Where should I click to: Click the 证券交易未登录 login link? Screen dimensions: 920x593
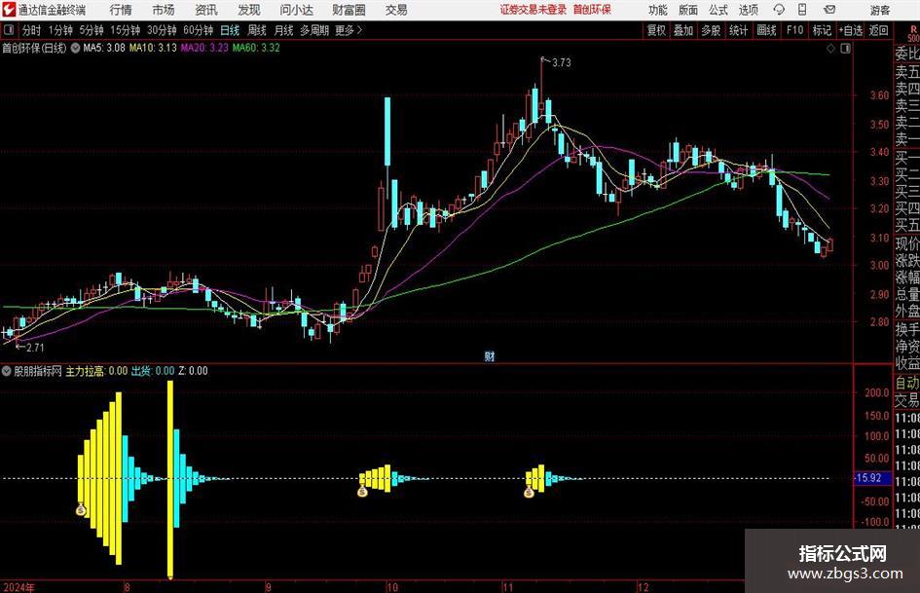pyautogui.click(x=534, y=10)
